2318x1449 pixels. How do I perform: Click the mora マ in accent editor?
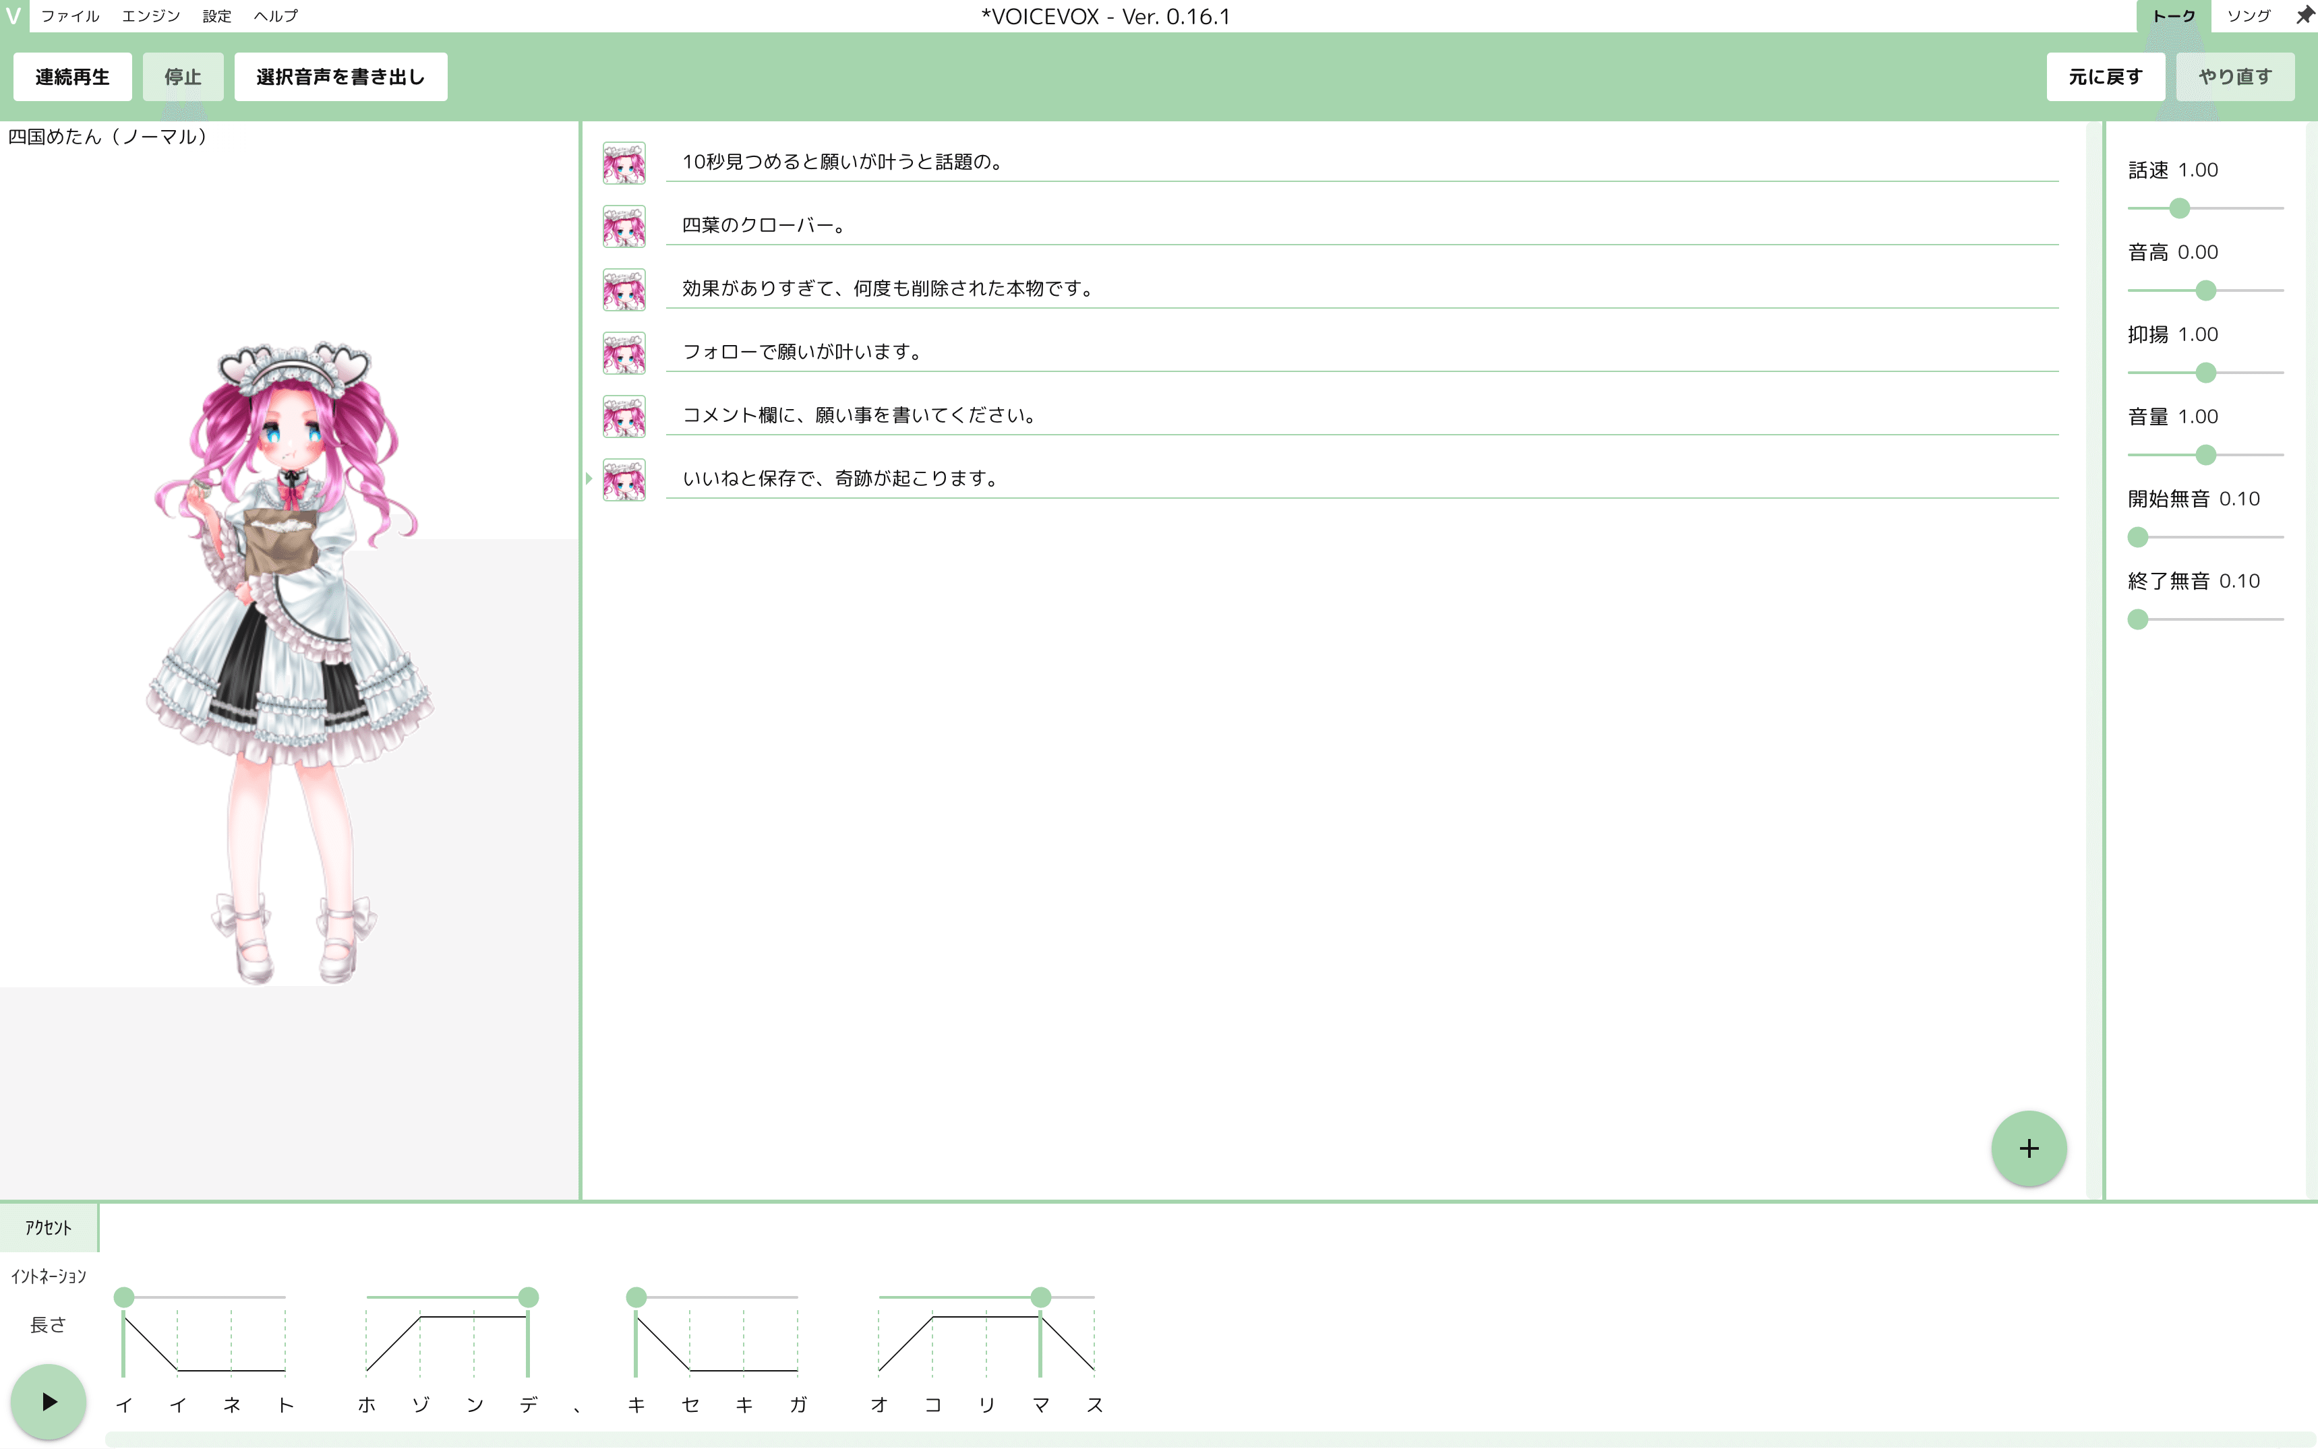point(1041,1405)
